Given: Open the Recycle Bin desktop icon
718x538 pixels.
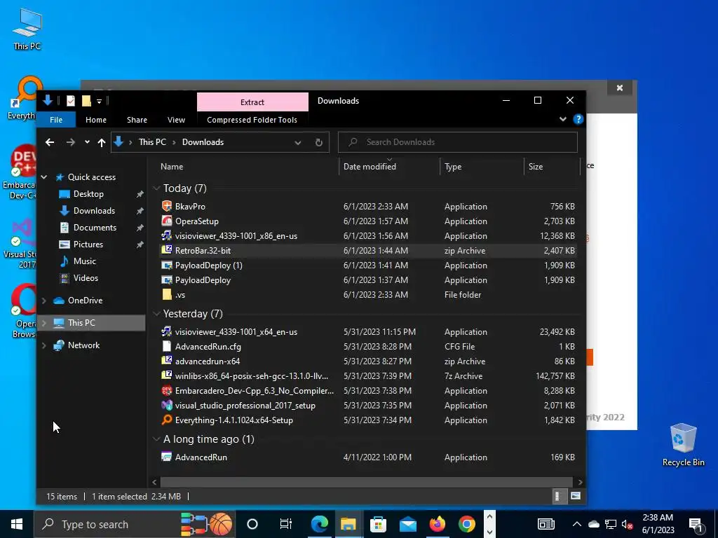Looking at the screenshot, I should (683, 444).
